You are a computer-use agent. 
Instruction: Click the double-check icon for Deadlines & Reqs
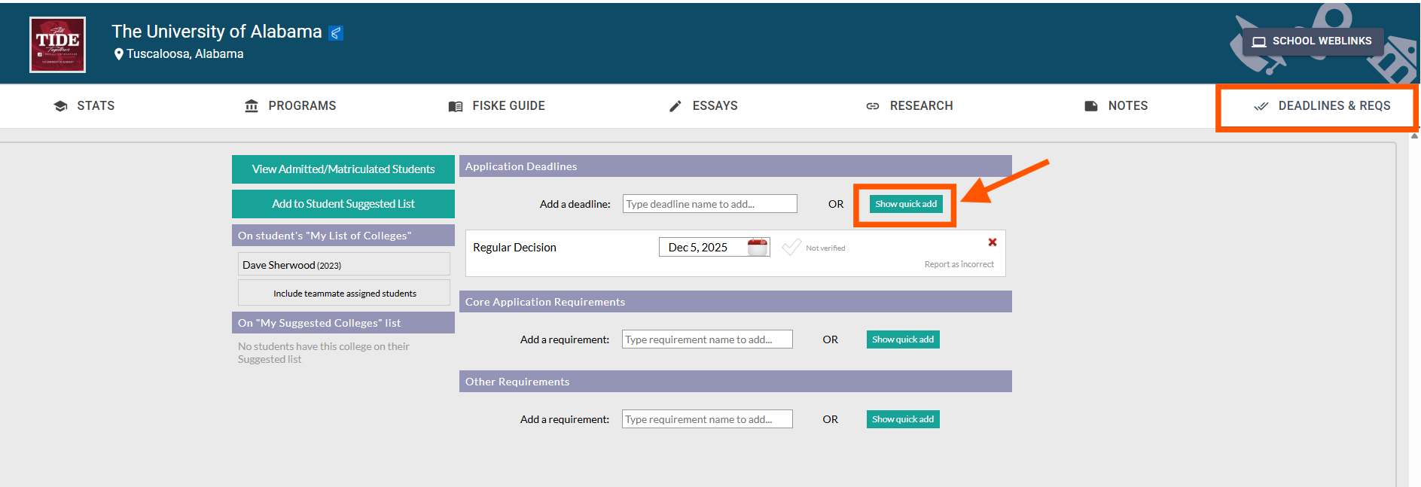pyautogui.click(x=1261, y=106)
